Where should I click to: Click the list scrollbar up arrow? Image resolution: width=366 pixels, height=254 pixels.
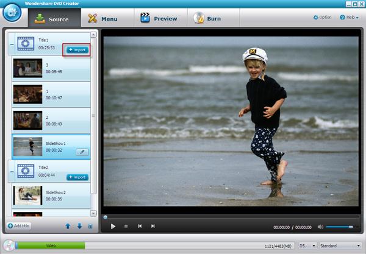[93, 35]
